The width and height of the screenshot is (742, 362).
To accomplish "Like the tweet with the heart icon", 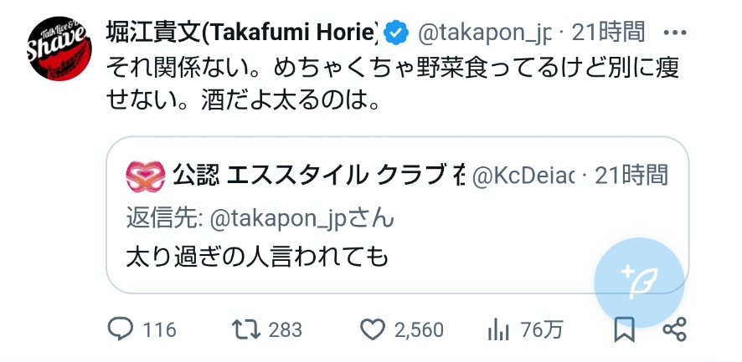I will click(x=373, y=329).
